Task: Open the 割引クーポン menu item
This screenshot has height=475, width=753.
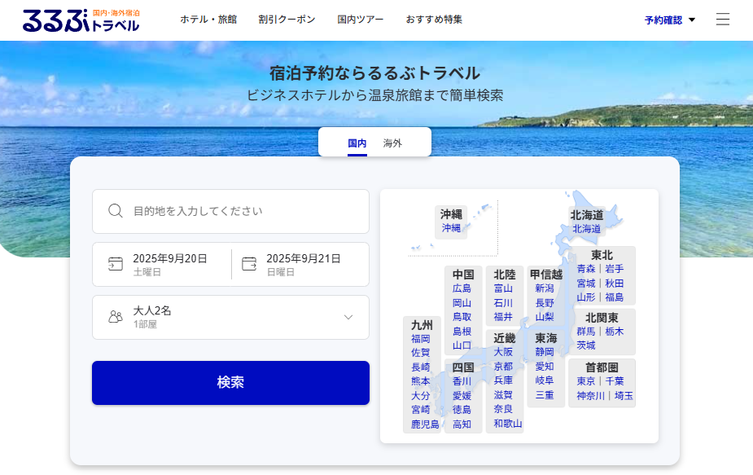Action: point(287,18)
